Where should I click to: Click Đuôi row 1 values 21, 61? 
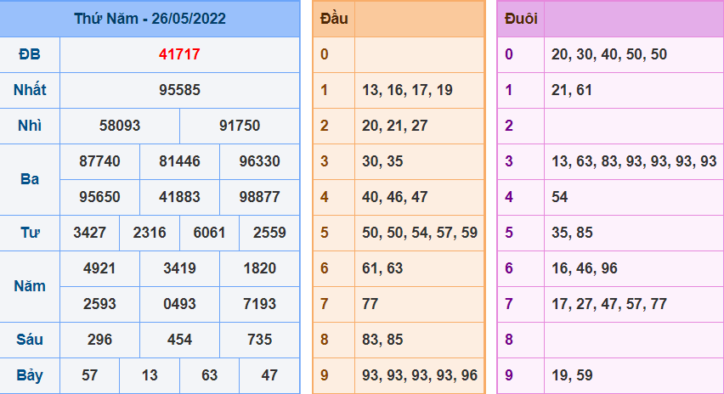coord(572,90)
